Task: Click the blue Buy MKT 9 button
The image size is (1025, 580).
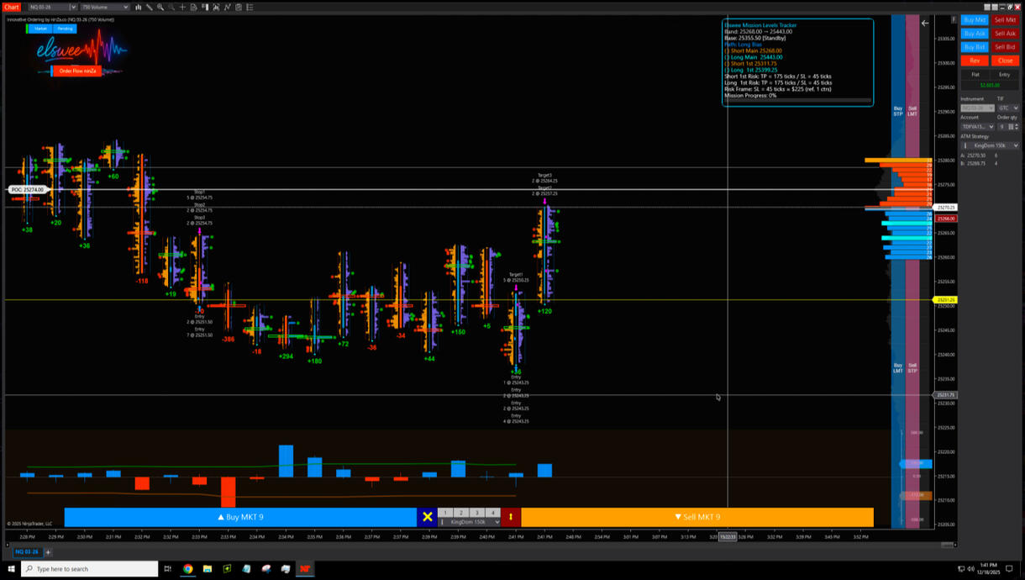Action: pos(240,517)
